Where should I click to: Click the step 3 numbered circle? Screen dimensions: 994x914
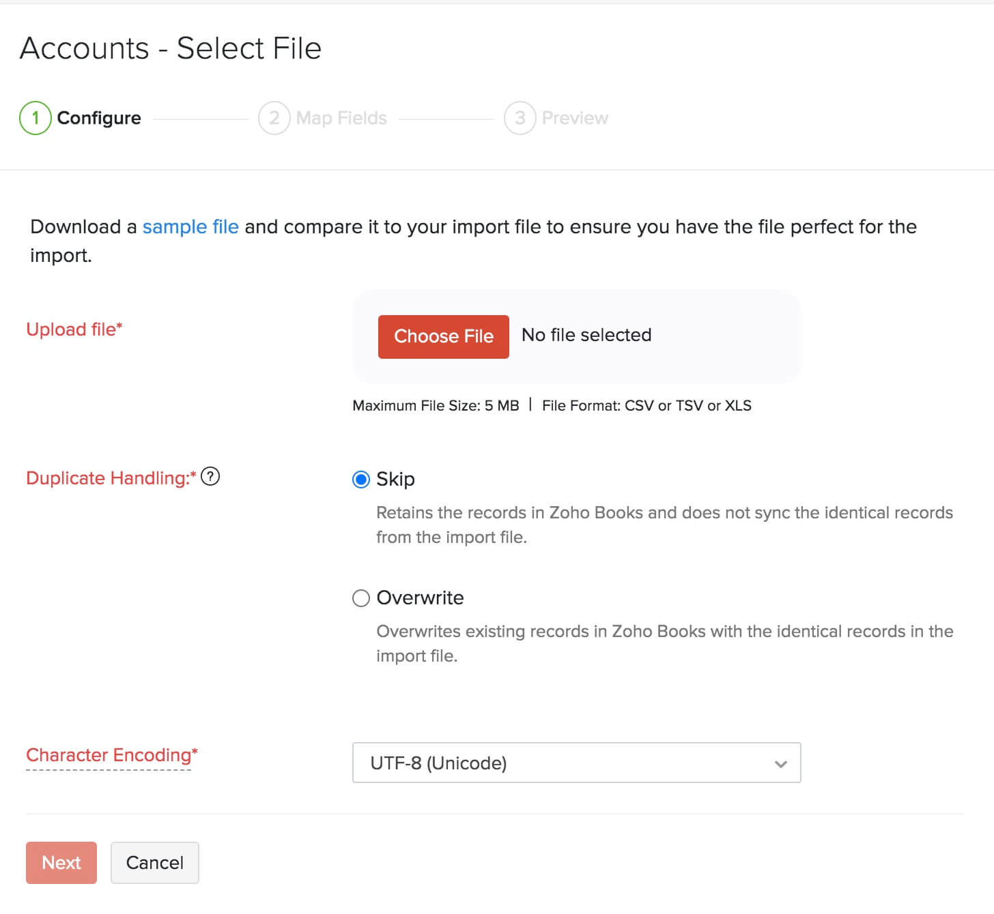[520, 117]
